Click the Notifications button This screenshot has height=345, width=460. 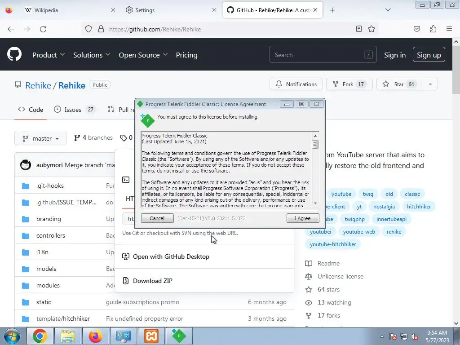click(x=296, y=84)
